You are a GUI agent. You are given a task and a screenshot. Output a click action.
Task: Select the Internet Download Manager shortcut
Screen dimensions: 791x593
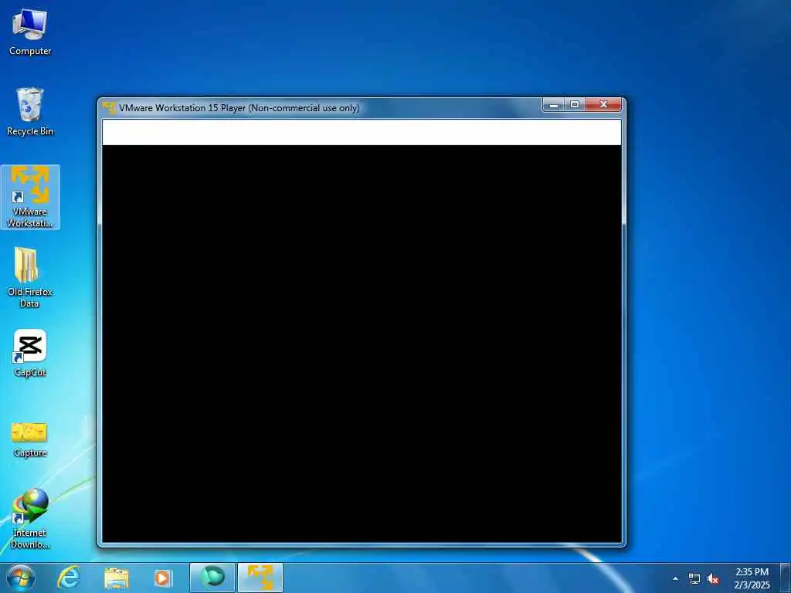click(30, 519)
